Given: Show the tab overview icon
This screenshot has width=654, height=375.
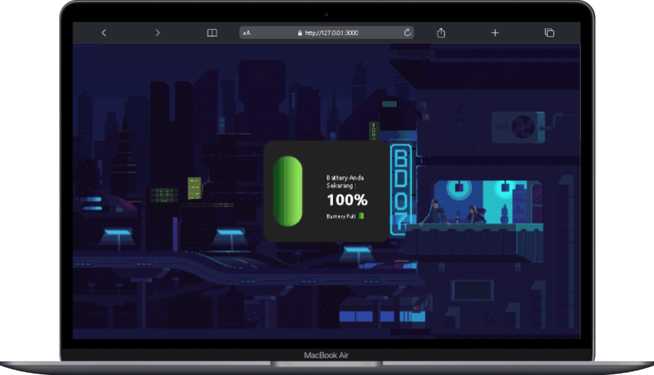Looking at the screenshot, I should click(x=549, y=32).
